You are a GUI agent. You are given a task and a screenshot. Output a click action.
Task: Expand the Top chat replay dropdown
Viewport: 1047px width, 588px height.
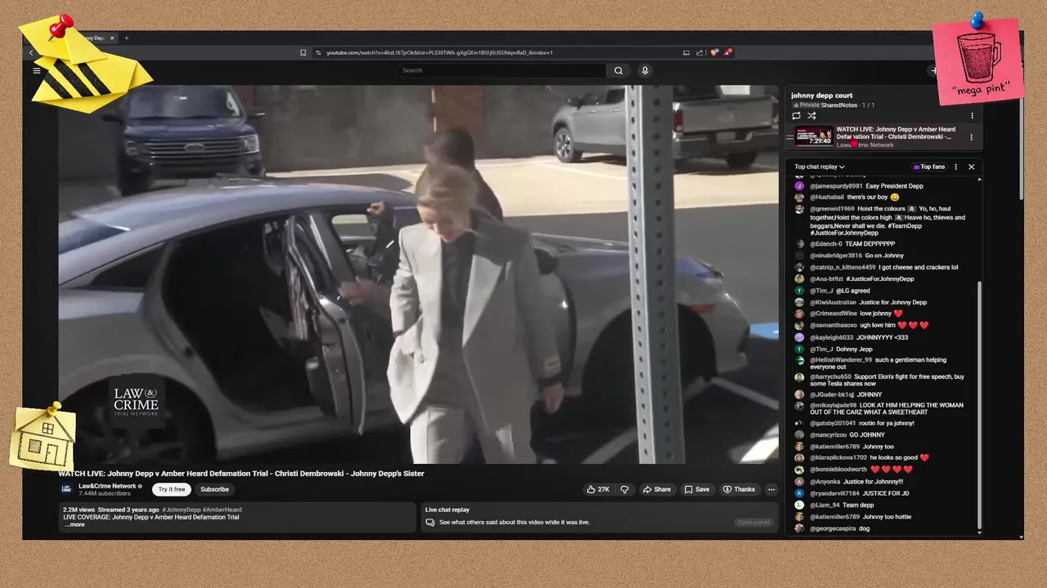[820, 167]
